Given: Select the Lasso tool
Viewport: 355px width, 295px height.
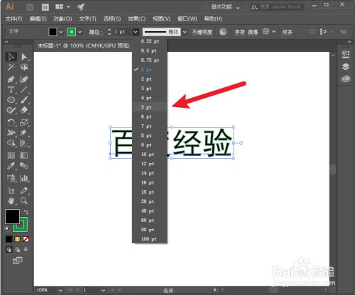Looking at the screenshot, I should (x=24, y=67).
